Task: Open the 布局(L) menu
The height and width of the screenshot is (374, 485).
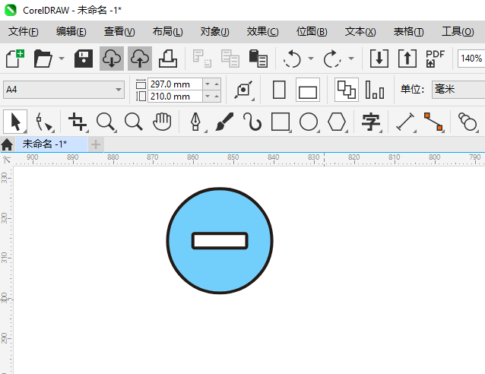Action: [168, 32]
